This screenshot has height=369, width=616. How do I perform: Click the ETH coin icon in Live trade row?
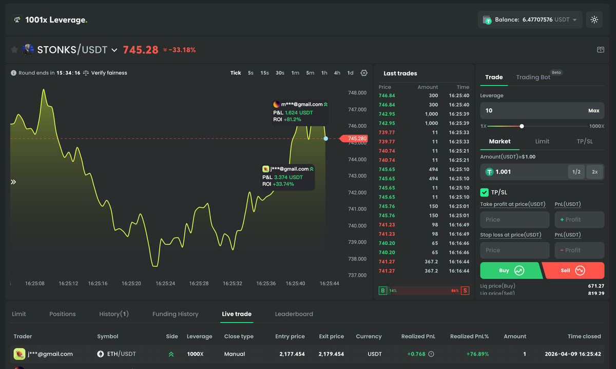click(101, 354)
